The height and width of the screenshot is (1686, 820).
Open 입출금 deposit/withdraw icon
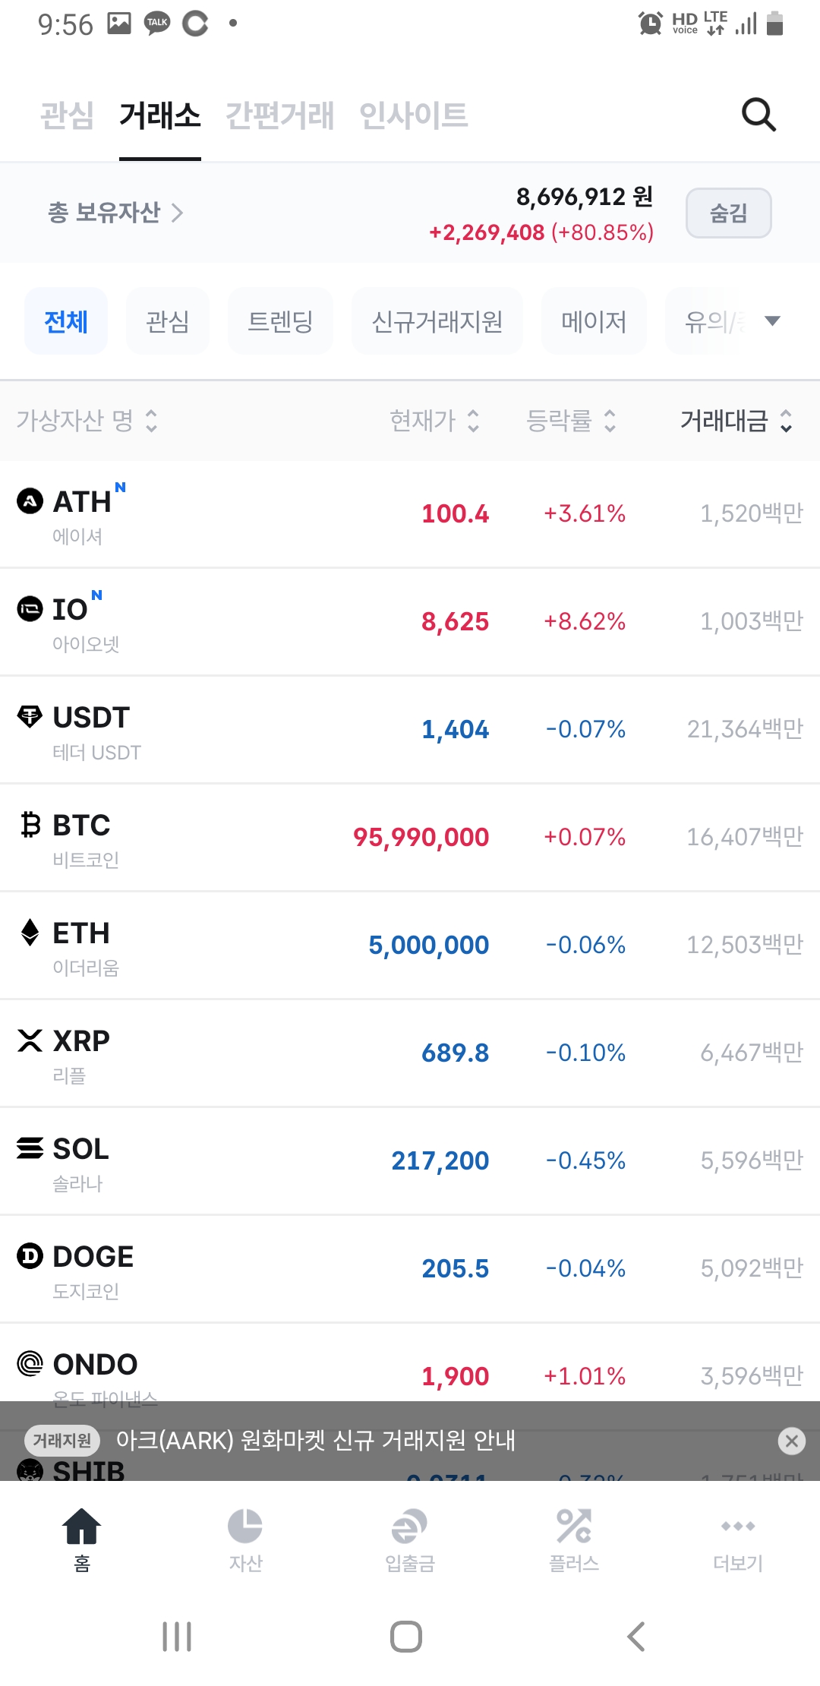[x=409, y=1527]
